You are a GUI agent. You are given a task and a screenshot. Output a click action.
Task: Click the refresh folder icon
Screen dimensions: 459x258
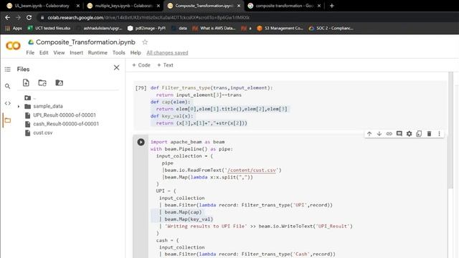42,83
